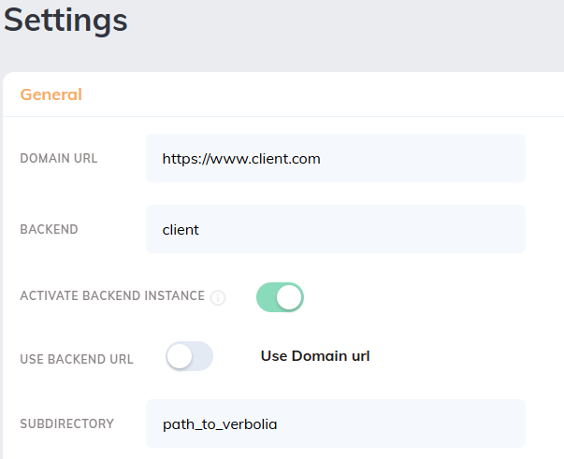Enable the Use Backend URL switch
Viewport: 564px width, 459px height.
coord(189,356)
